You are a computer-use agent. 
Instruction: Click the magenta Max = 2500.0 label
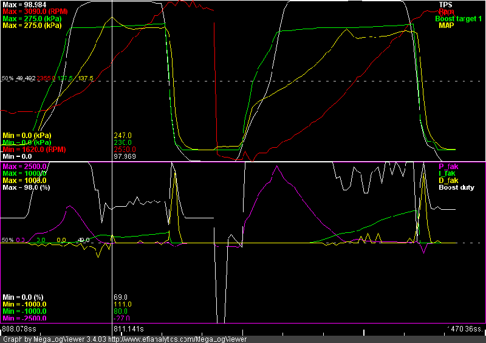tap(24, 166)
